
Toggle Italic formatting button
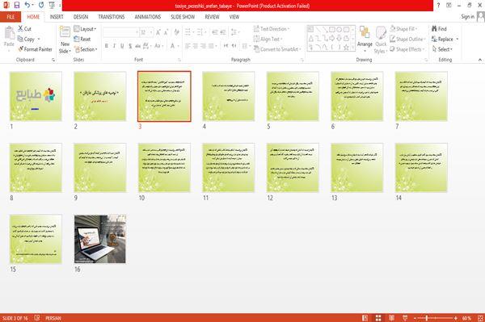coord(115,46)
